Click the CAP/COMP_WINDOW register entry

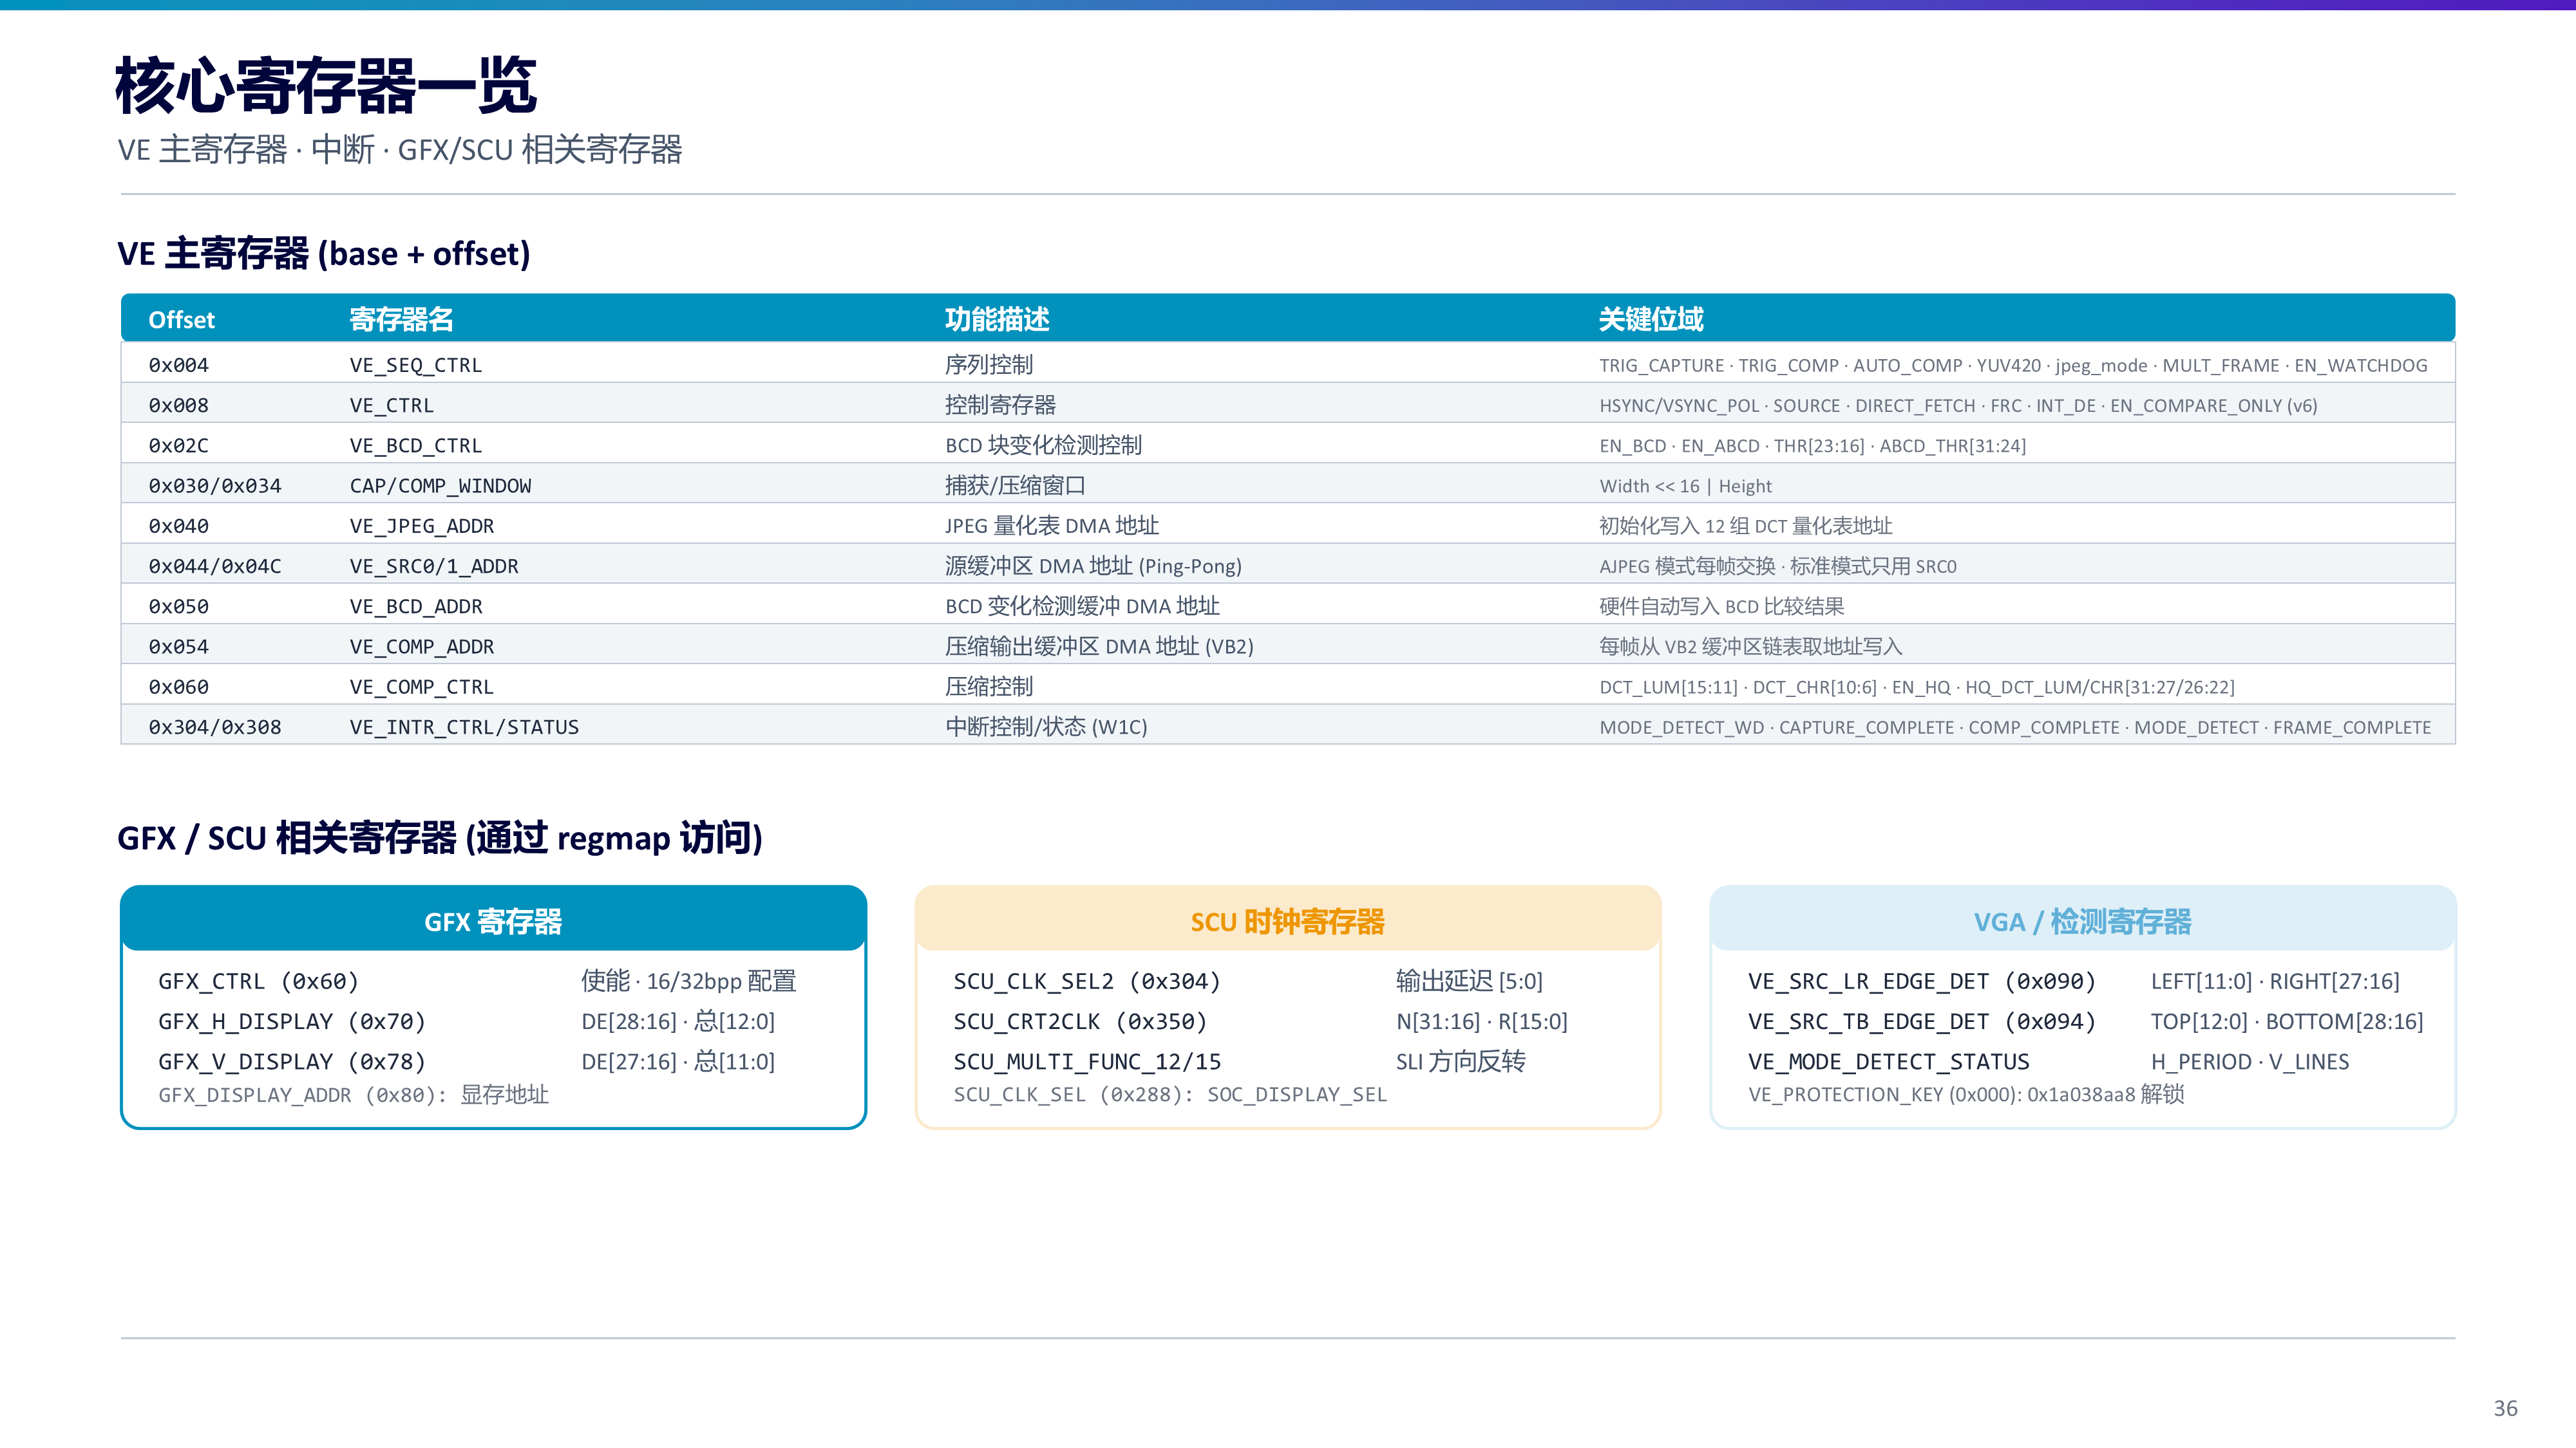tap(440, 486)
